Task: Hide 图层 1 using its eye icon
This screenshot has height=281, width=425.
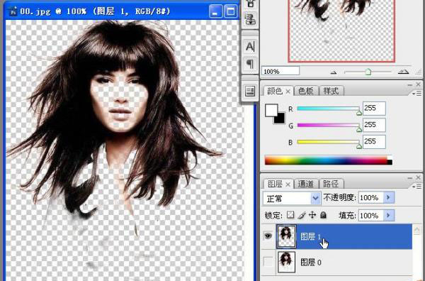Action: pyautogui.click(x=268, y=236)
